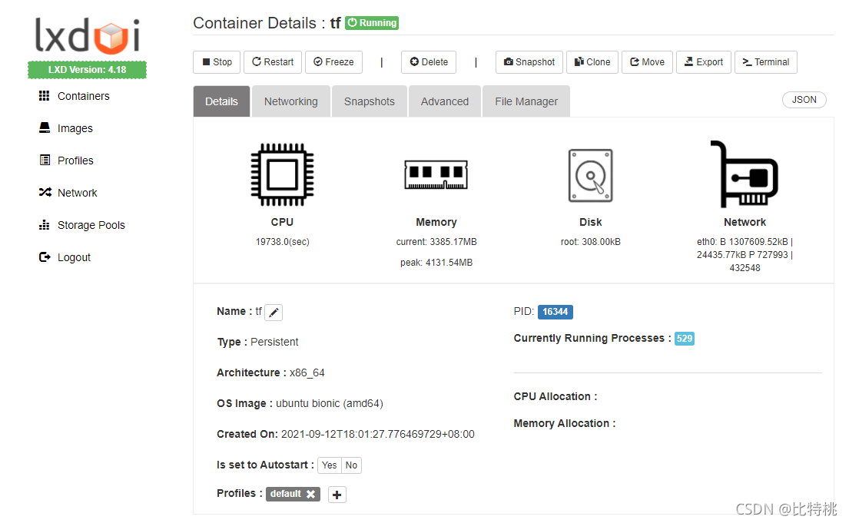The image size is (849, 523).
Task: Click the Images disk icon in sidebar
Action: 45,127
